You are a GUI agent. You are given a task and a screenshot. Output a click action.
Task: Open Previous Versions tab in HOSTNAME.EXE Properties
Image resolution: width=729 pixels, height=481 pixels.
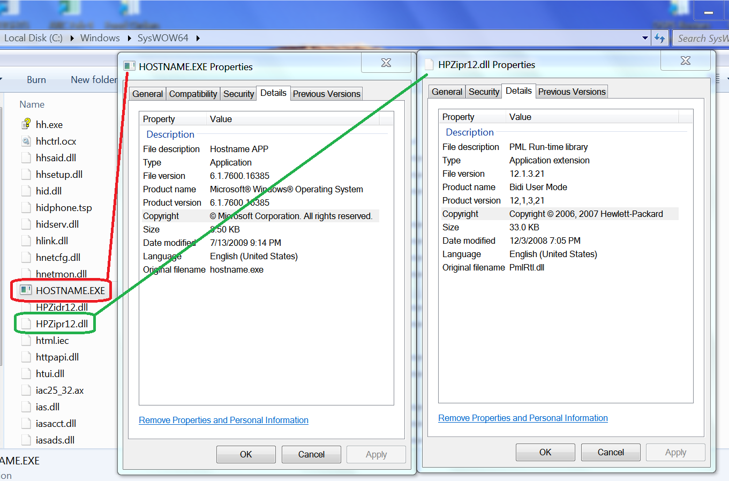(327, 94)
